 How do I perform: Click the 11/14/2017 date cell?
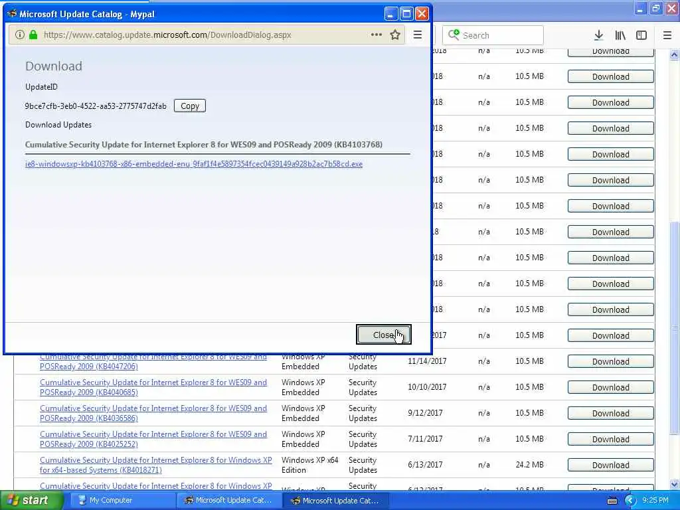click(427, 361)
